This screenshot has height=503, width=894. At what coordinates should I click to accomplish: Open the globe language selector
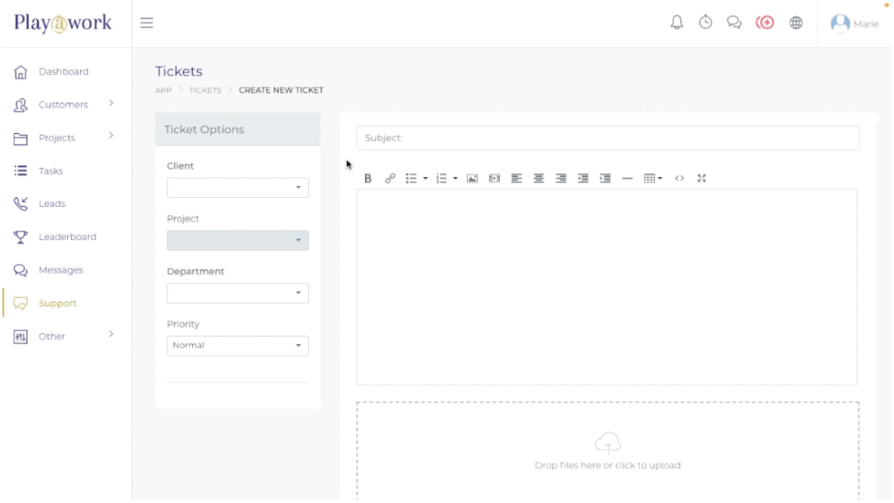coord(795,23)
